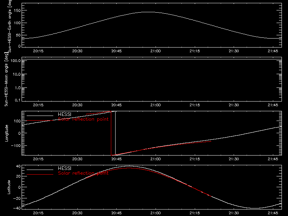The width and height of the screenshot is (288, 216).
Task: Click 20:15 time label under Latitude plot
Action: point(38,213)
